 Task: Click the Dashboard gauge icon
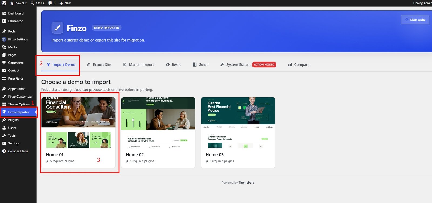(4, 13)
